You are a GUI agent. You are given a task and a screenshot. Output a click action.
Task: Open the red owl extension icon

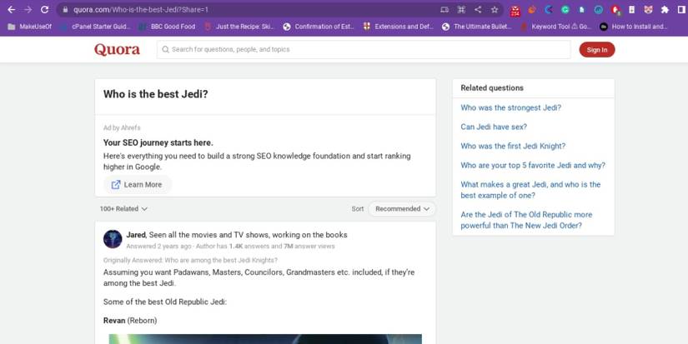point(515,10)
